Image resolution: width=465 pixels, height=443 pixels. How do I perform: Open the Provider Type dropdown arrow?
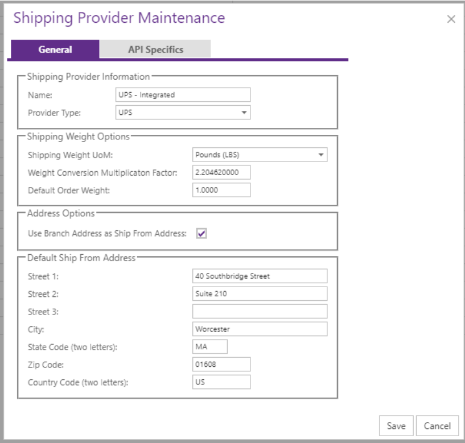(x=244, y=113)
